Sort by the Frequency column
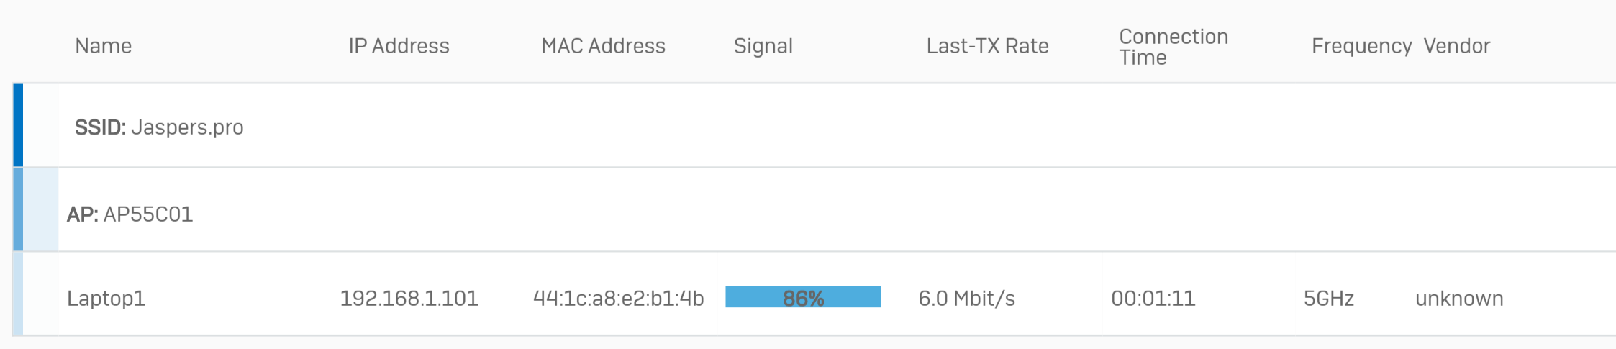The image size is (1616, 349). pos(1361,46)
